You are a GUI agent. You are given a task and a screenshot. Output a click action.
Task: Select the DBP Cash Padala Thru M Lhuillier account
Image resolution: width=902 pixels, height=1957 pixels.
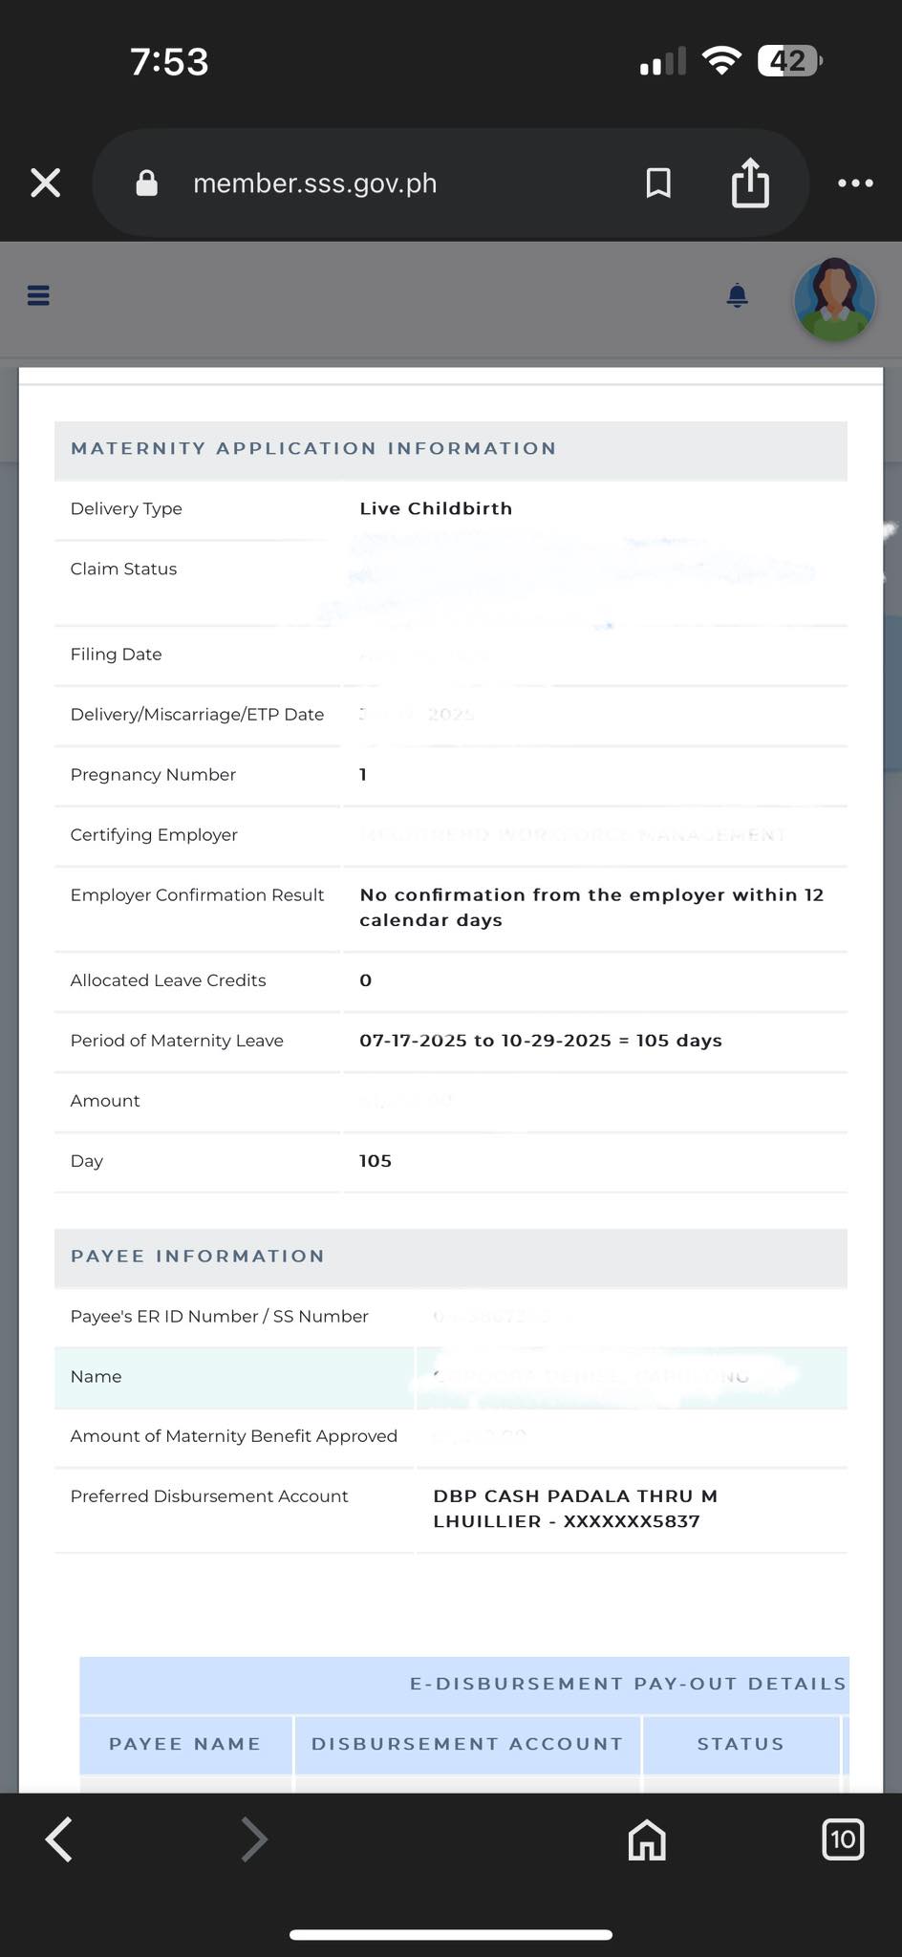575,1508
